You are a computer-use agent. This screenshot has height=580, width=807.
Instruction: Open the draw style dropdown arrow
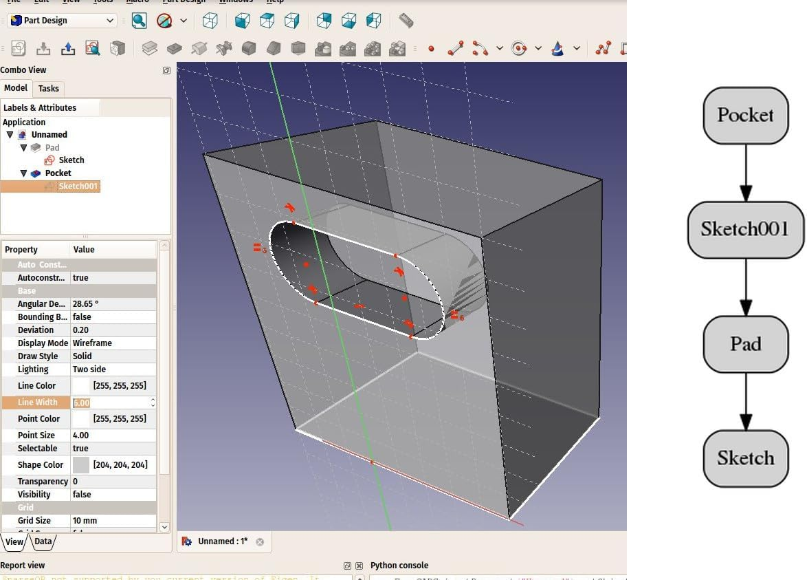click(184, 21)
